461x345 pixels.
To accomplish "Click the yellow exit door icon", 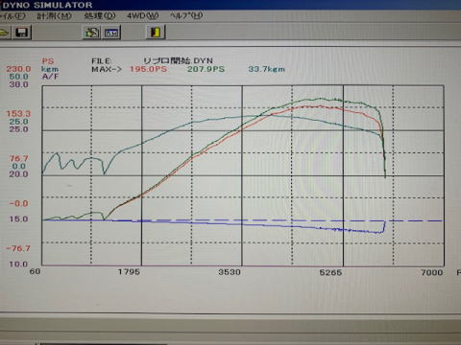I will click(x=156, y=33).
